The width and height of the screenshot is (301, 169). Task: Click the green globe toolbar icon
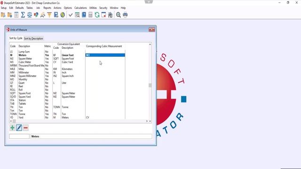pyautogui.click(x=63, y=15)
